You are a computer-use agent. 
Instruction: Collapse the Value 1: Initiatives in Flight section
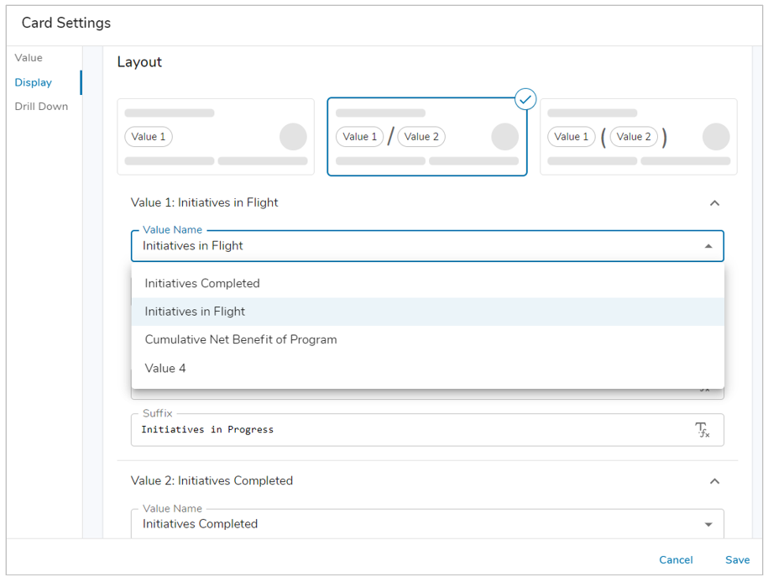pyautogui.click(x=714, y=202)
